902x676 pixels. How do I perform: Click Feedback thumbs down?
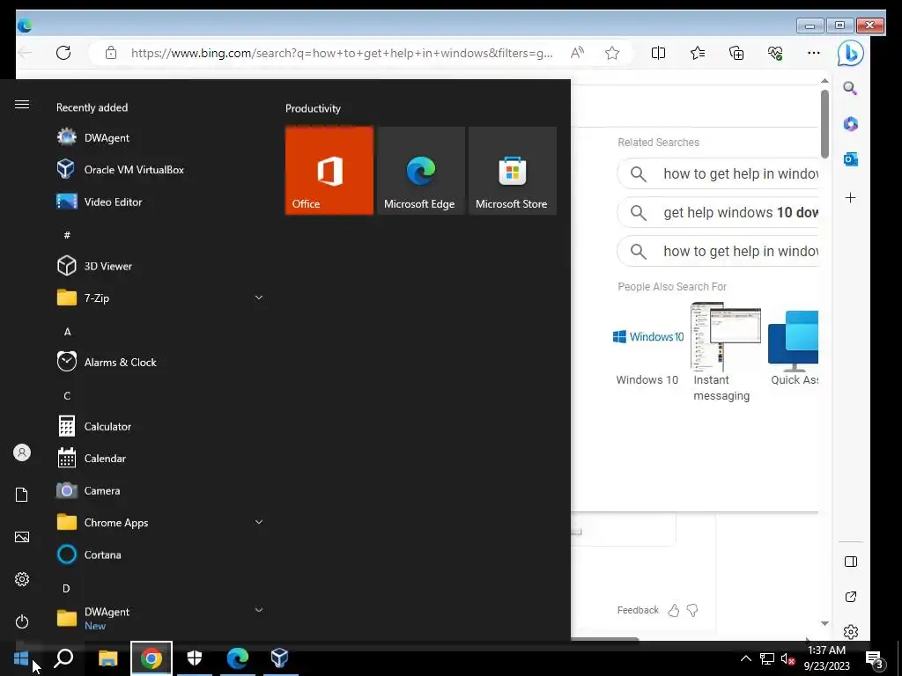pyautogui.click(x=692, y=611)
